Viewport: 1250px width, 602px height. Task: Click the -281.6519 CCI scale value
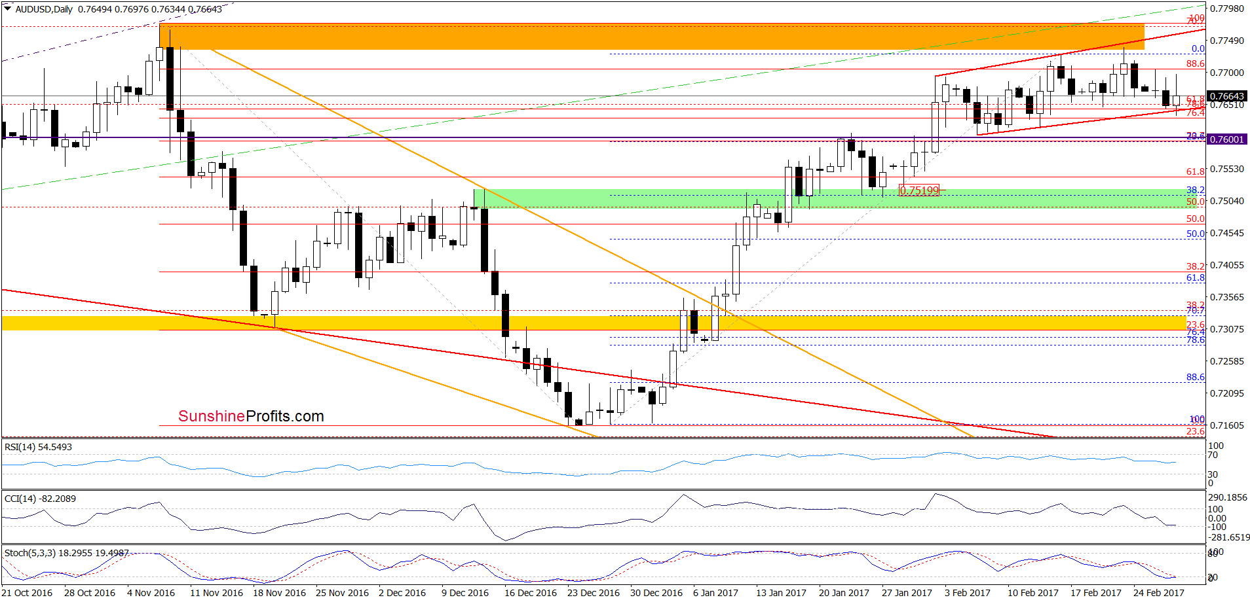click(1229, 537)
